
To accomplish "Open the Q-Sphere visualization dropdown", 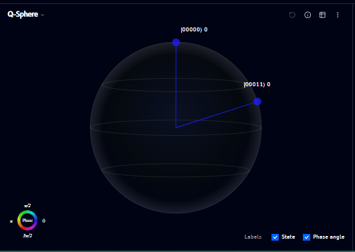I will coord(42,15).
